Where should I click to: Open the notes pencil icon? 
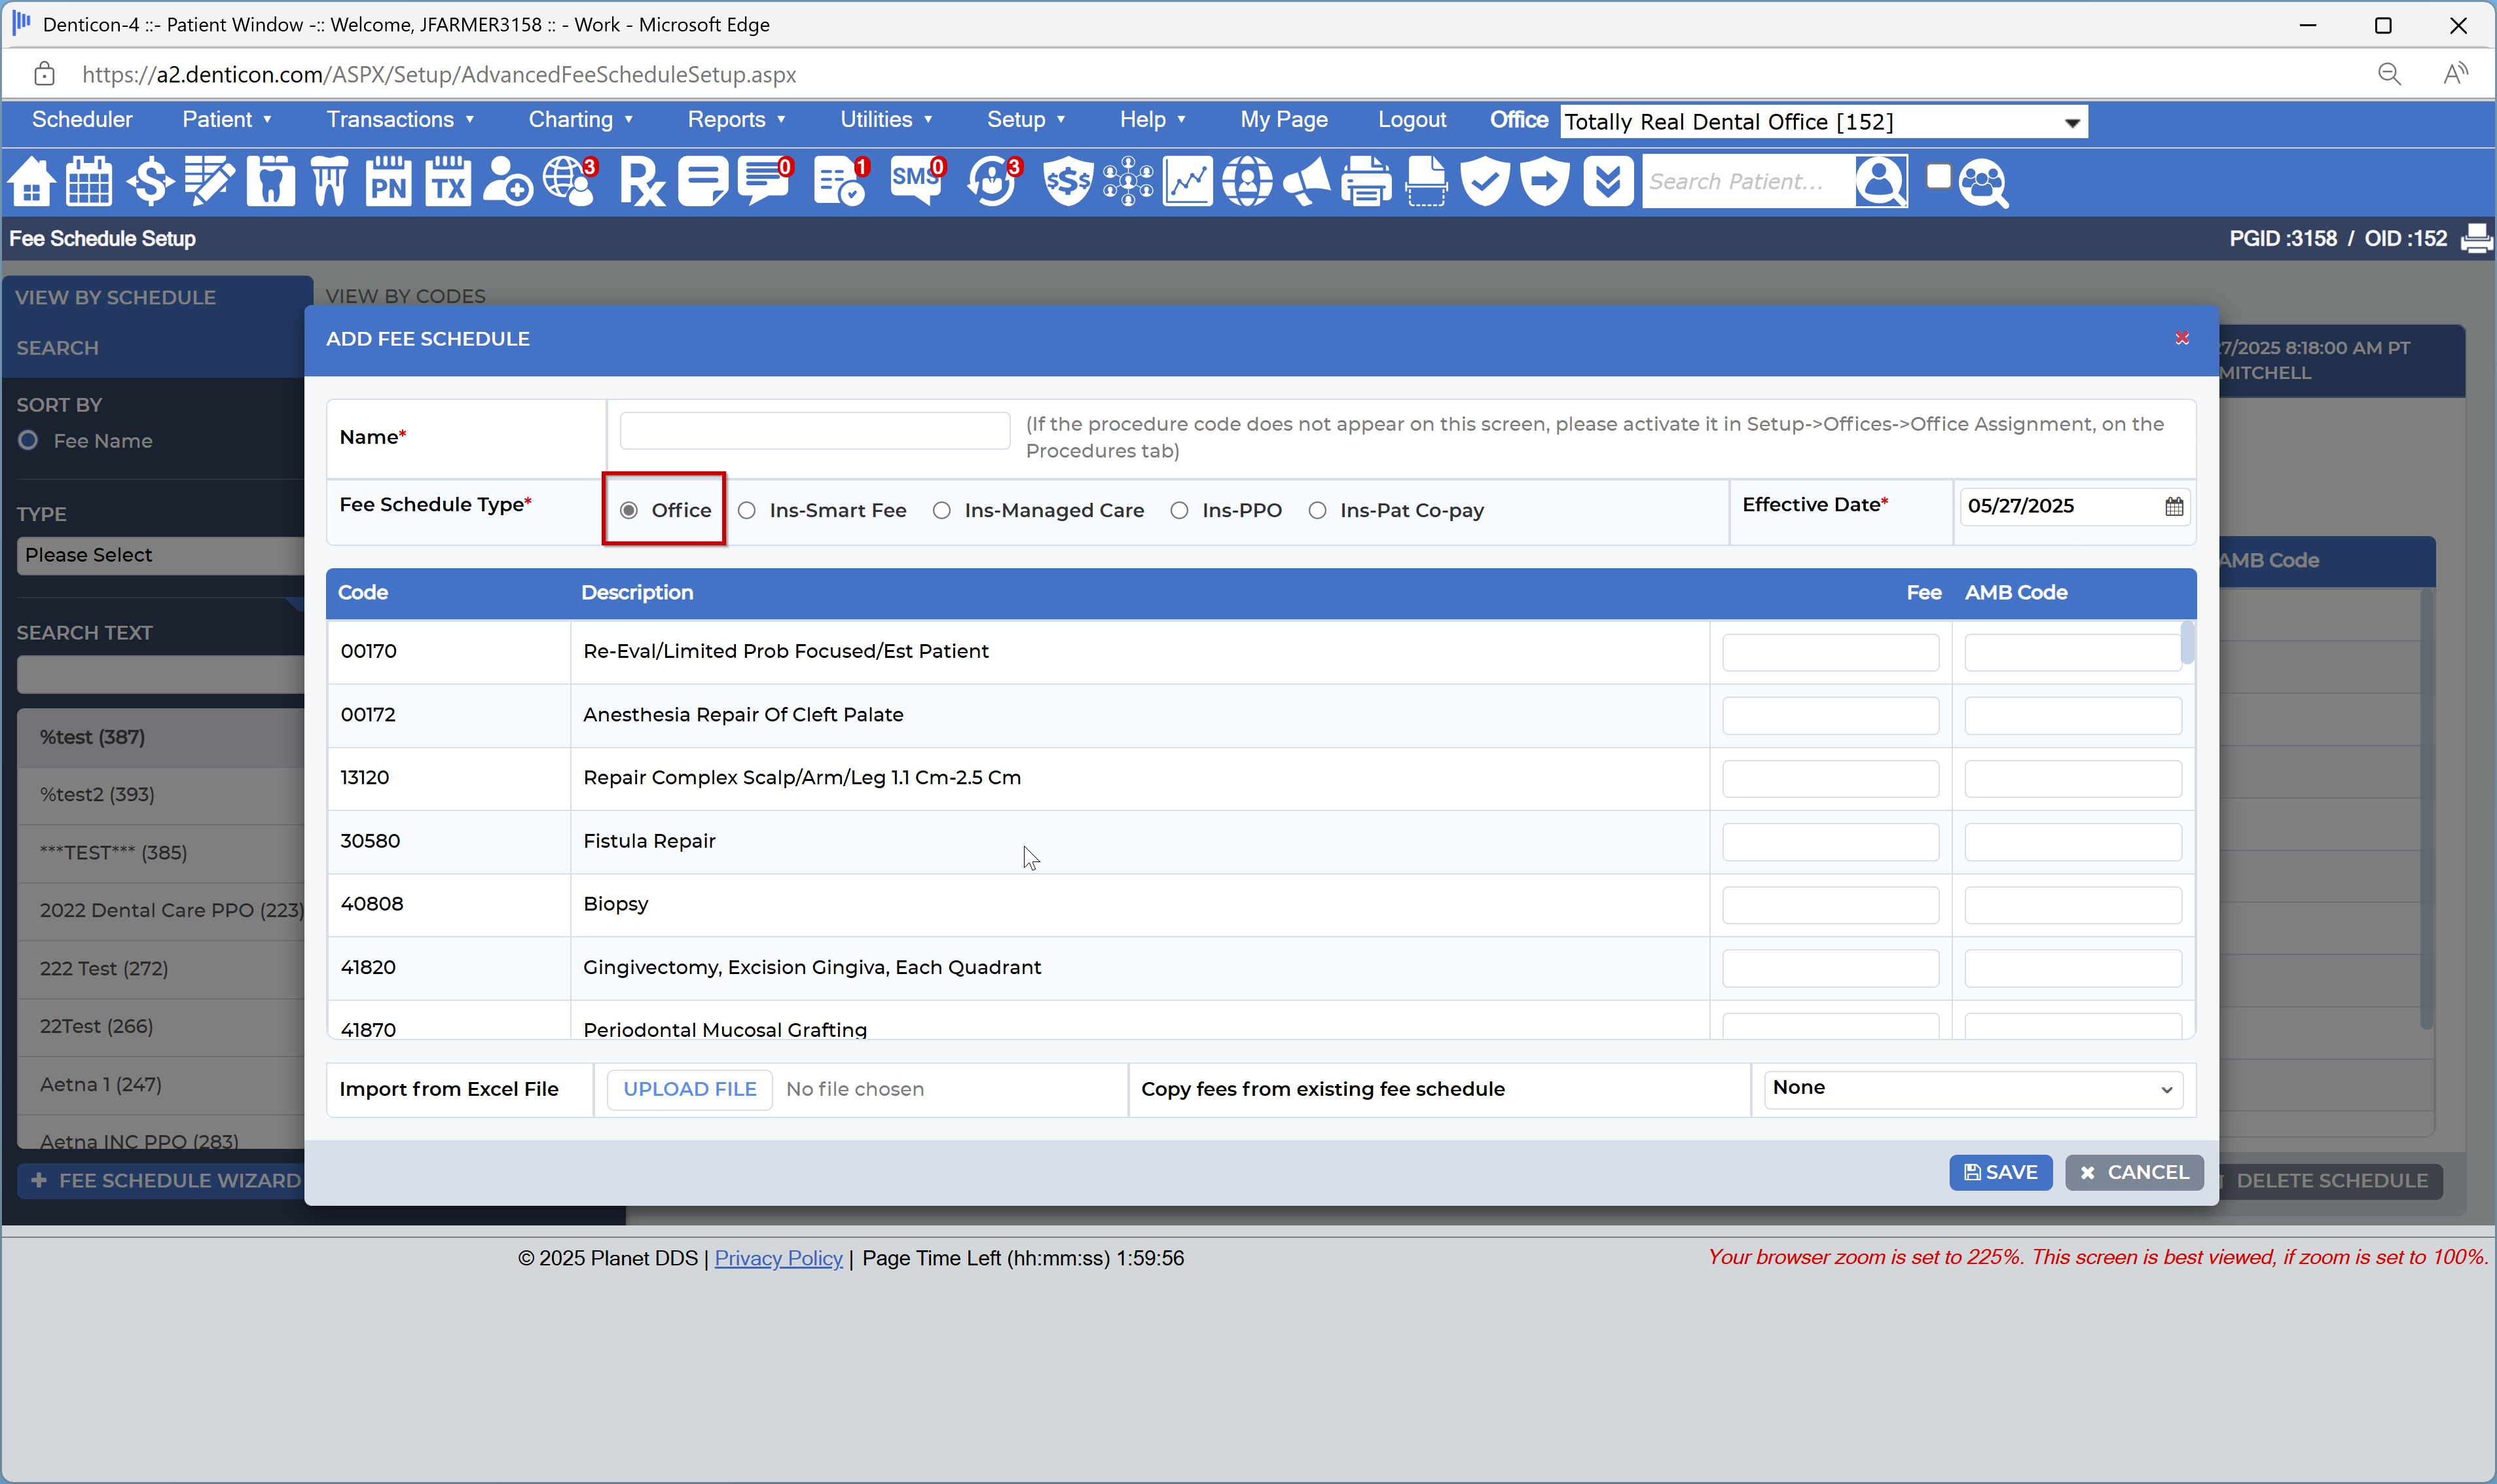pos(210,182)
